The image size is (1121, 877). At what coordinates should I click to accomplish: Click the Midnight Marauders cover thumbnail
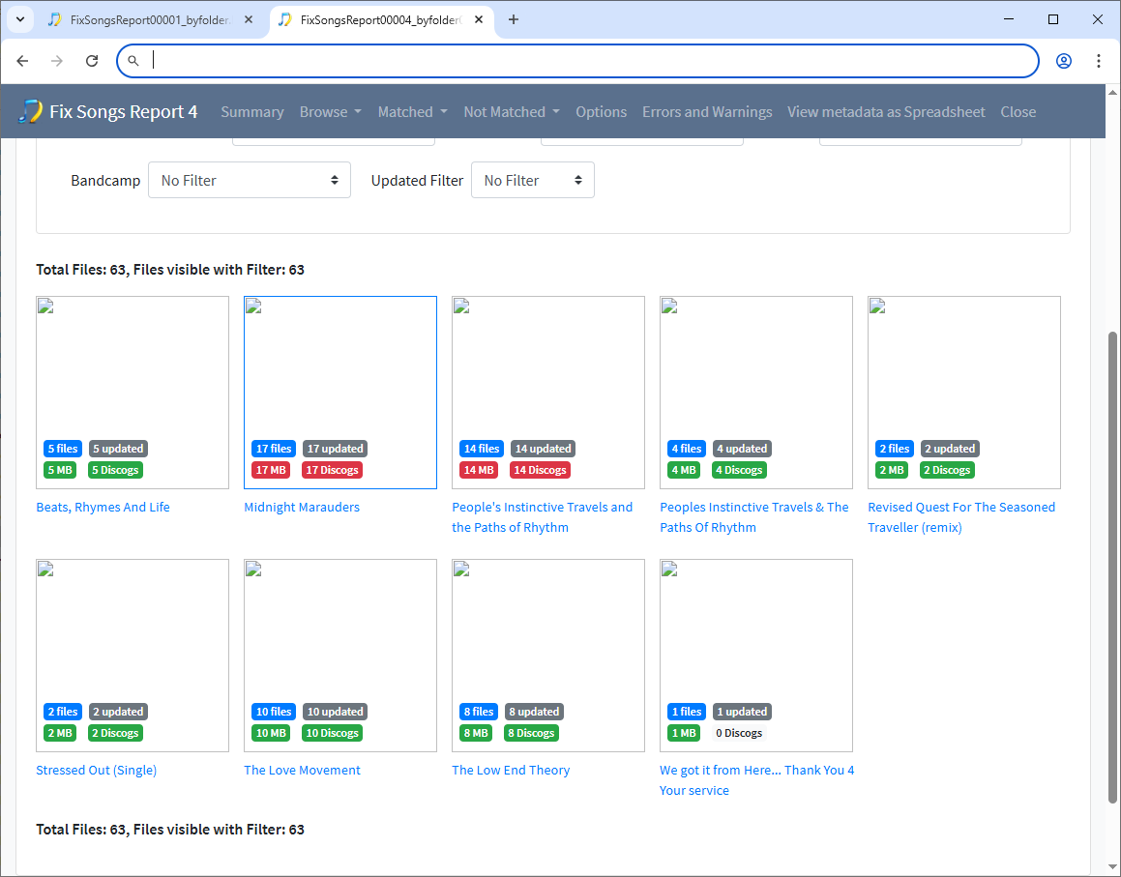tap(340, 393)
